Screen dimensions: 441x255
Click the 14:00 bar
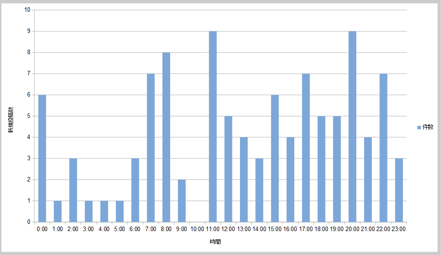[x=259, y=190]
